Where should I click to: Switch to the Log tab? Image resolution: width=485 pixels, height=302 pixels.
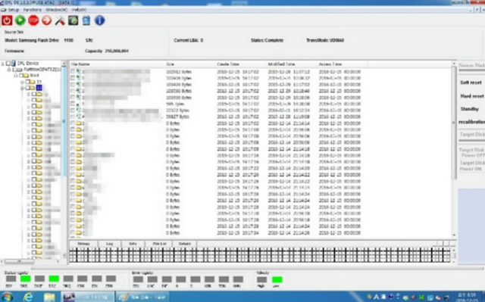[x=109, y=244]
